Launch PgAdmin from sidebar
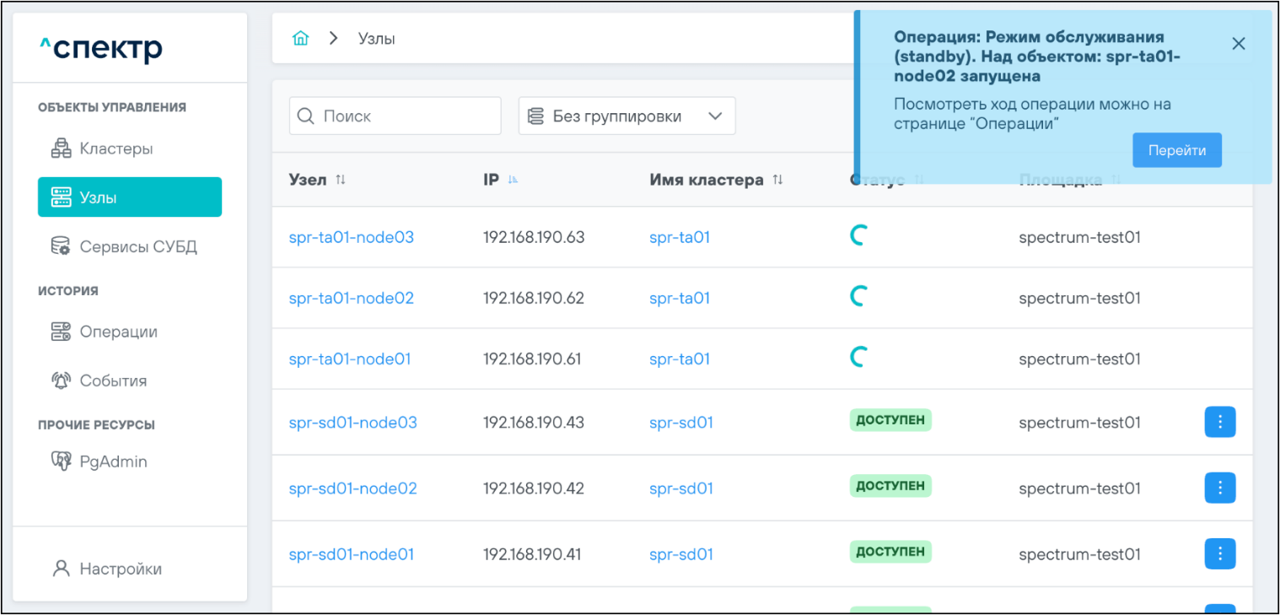 coord(113,462)
